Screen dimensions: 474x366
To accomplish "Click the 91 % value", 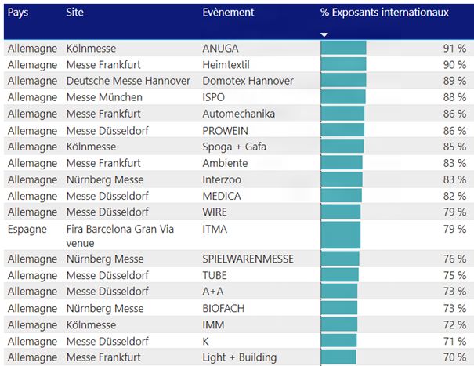I will coord(454,48).
